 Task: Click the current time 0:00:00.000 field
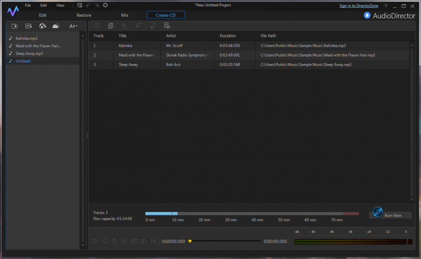173,241
